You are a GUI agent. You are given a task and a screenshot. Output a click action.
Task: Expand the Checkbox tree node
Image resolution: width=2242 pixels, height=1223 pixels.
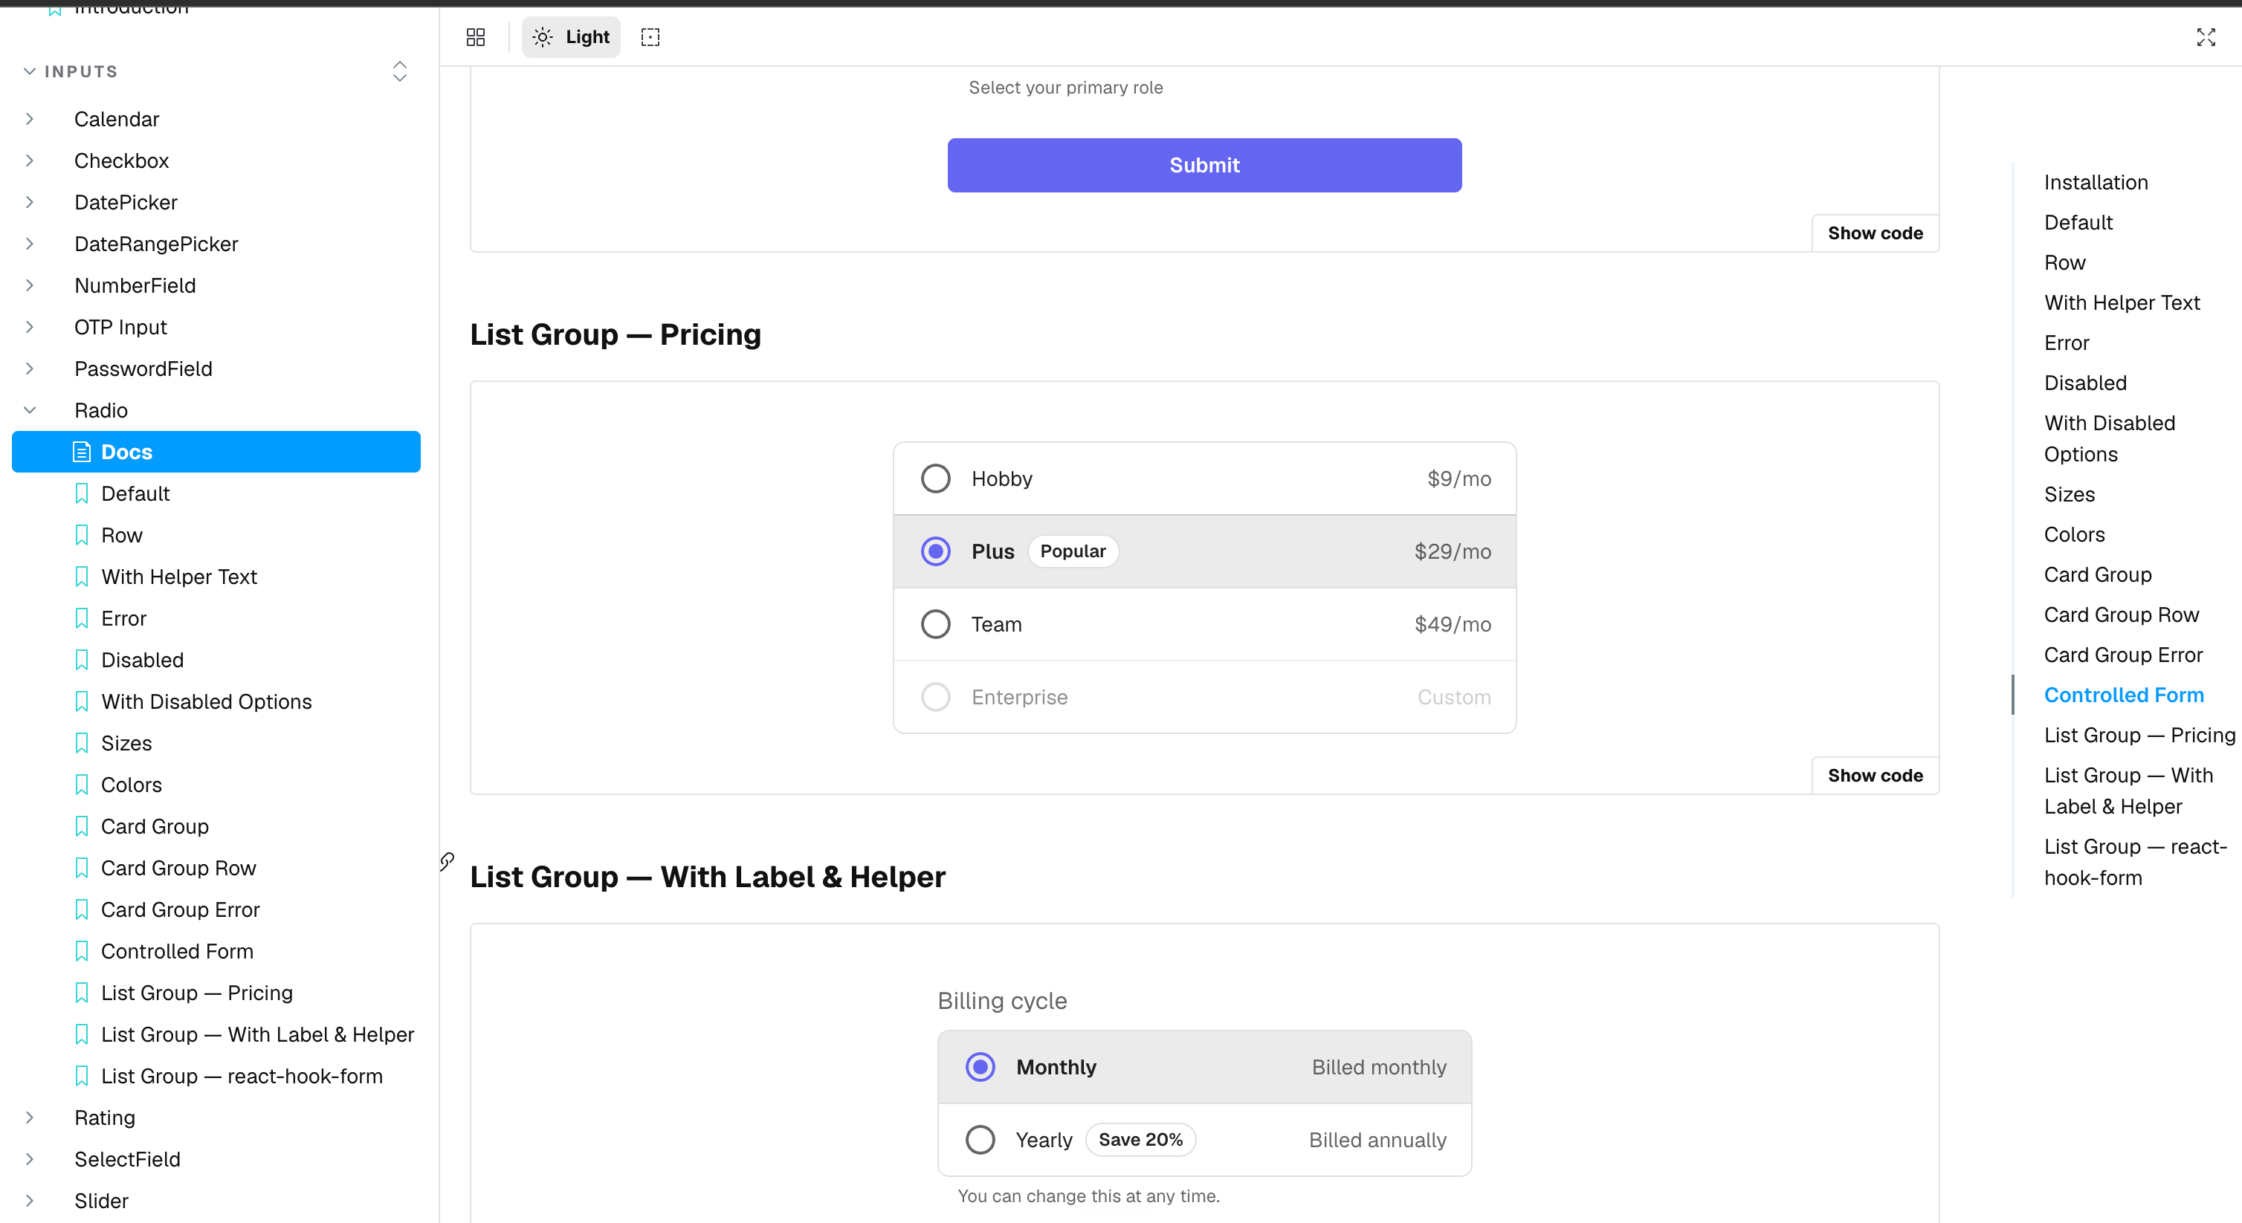coord(30,161)
